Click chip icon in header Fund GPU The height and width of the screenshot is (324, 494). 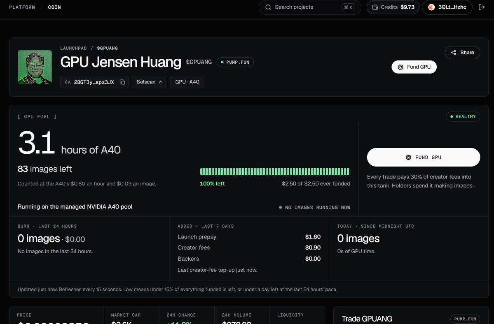click(x=401, y=67)
